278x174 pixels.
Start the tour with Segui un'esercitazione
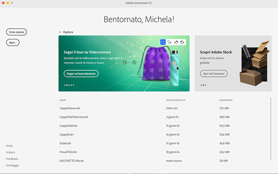pyautogui.click(x=81, y=73)
